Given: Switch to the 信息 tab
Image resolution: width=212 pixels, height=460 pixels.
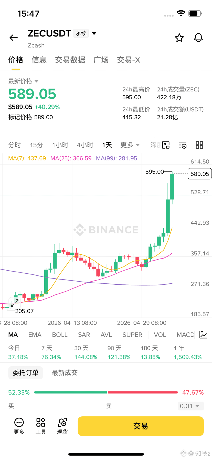Looking at the screenshot, I should pyautogui.click(x=39, y=60).
